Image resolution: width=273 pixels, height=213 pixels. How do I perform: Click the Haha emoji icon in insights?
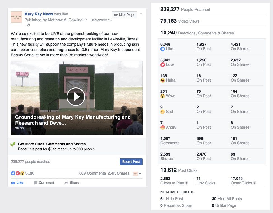[x=163, y=80]
